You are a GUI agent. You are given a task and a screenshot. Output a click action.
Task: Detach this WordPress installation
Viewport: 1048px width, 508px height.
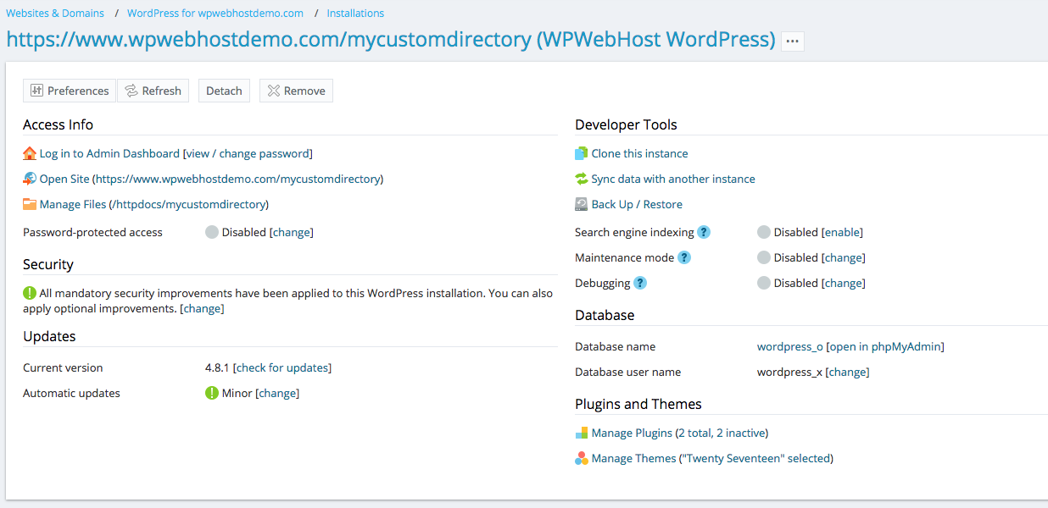coord(224,91)
